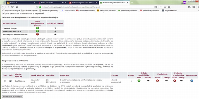Click the 'Osobné údaje' section name
Image resolution: width=199 pixels, height=99 pixels.
[10, 28]
